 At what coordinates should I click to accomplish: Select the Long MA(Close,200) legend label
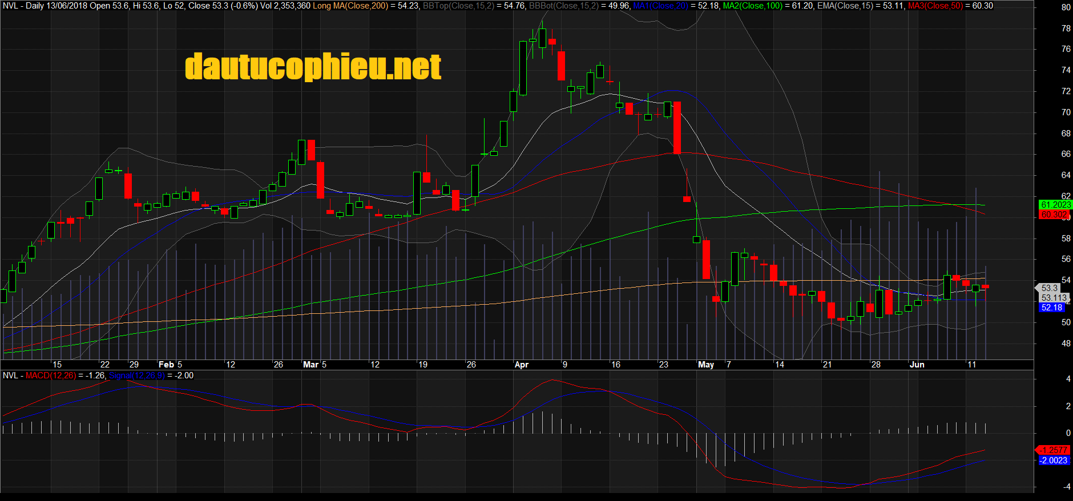pyautogui.click(x=350, y=6)
